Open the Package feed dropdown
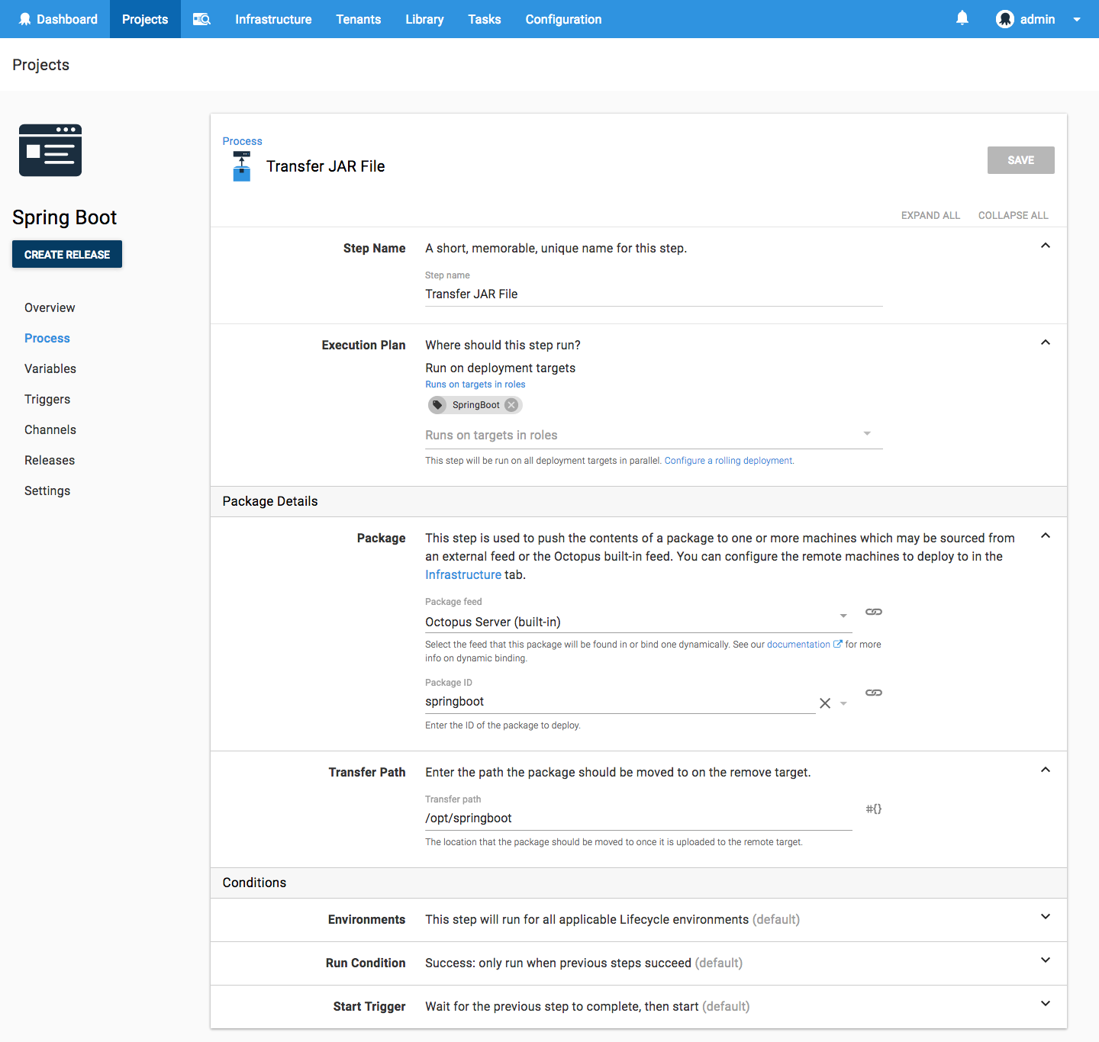The image size is (1099, 1042). click(x=843, y=616)
